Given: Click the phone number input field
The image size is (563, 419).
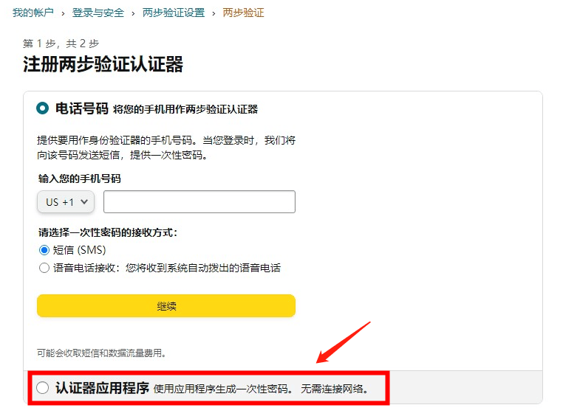Looking at the screenshot, I should (199, 202).
